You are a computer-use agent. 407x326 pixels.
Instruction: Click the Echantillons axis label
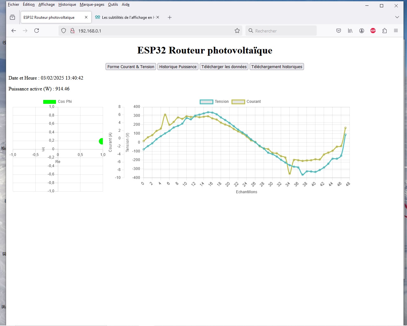point(246,192)
